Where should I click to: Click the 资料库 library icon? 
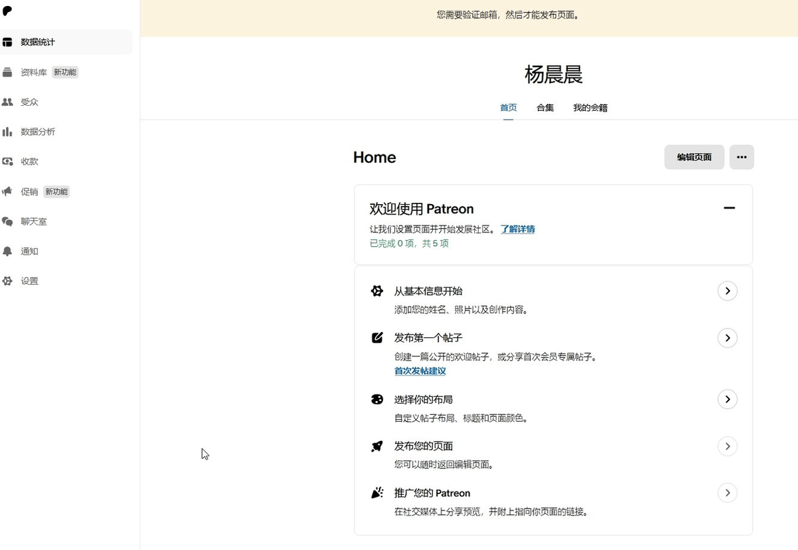7,72
